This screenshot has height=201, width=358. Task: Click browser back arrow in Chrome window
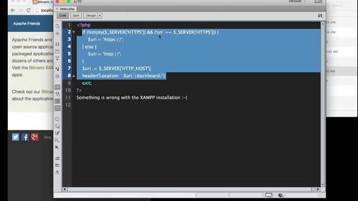[x=13, y=10]
